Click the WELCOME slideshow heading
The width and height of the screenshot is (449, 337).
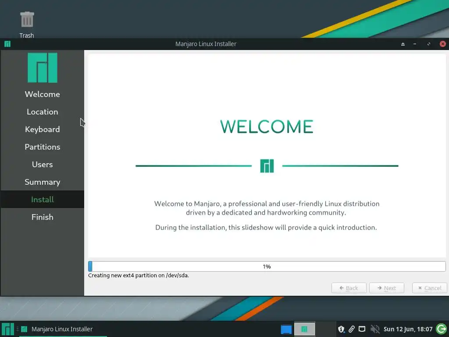[267, 127]
